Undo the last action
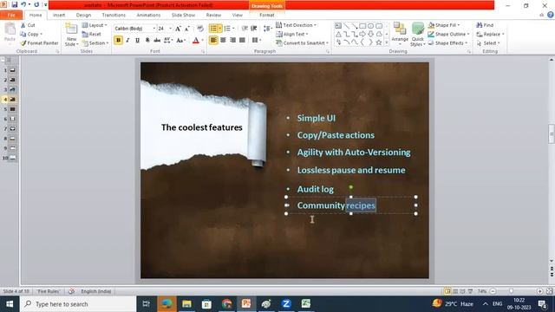Image resolution: width=555 pixels, height=312 pixels. click(23, 4)
